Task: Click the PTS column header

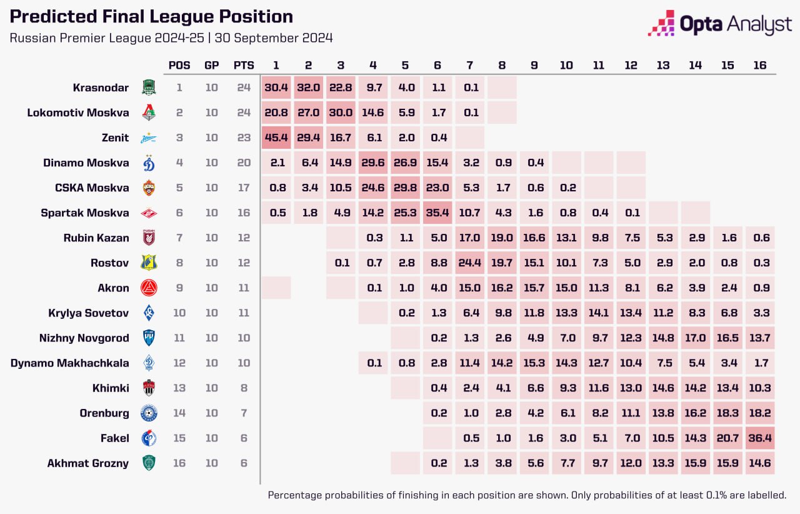Action: coord(243,65)
